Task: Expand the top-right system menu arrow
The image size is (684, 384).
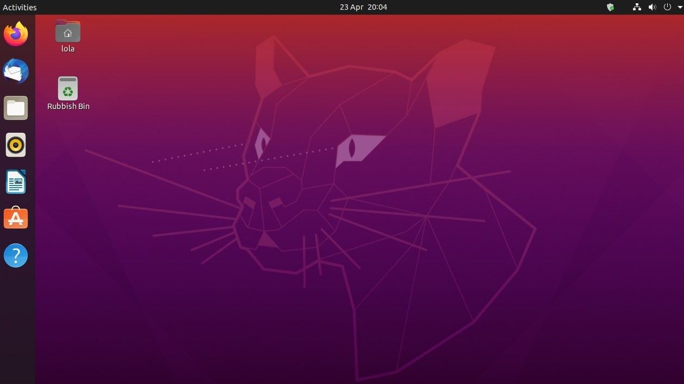Action: click(x=679, y=7)
